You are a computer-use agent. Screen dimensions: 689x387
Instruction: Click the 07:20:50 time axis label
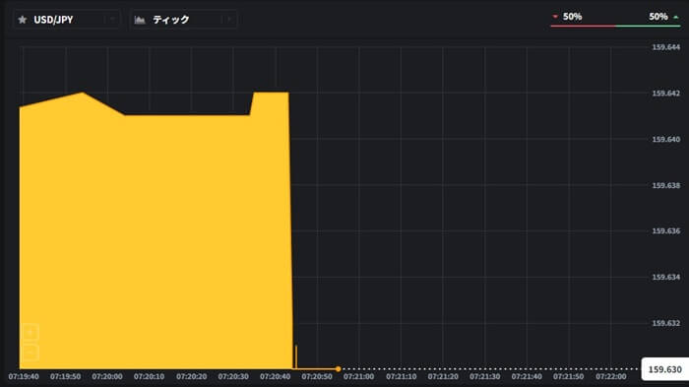coord(317,377)
